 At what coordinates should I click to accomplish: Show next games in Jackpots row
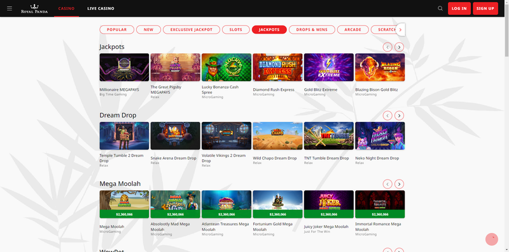(x=399, y=48)
